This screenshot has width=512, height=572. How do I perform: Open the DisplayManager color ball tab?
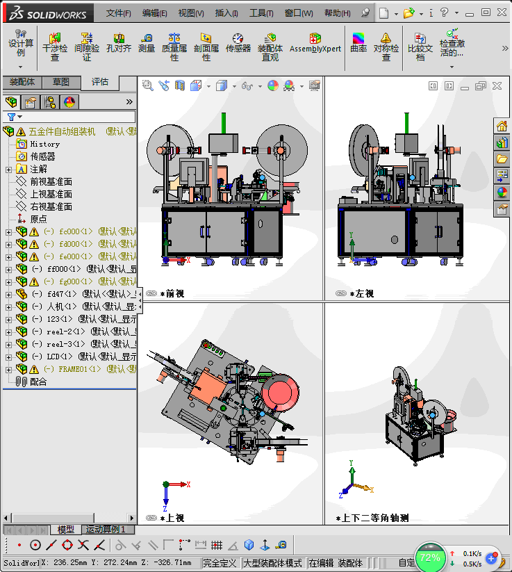coord(69,102)
